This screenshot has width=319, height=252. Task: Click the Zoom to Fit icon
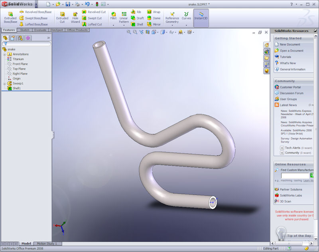[x=129, y=32]
